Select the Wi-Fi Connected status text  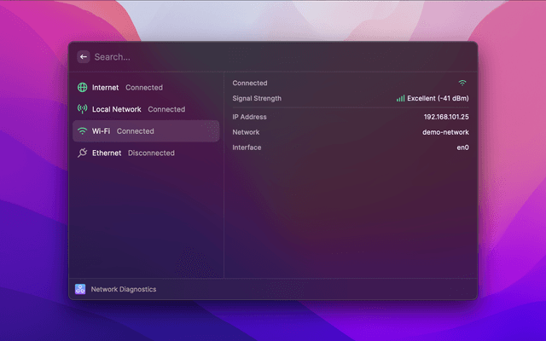coord(136,131)
